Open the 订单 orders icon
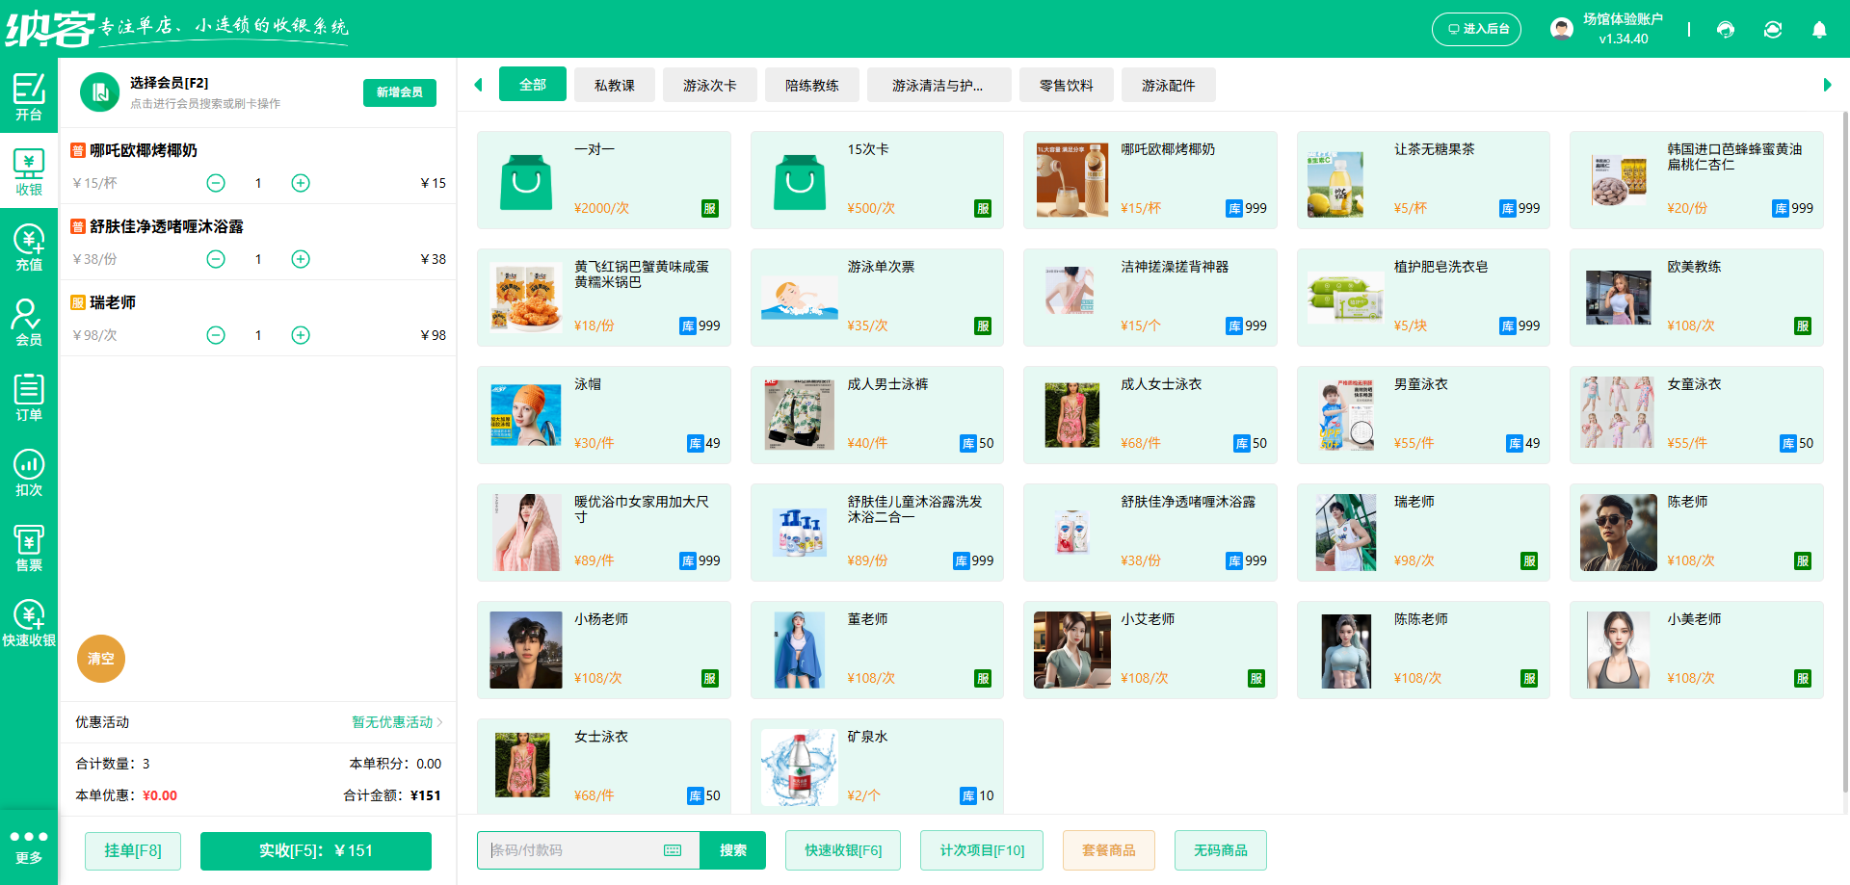This screenshot has width=1850, height=885. pos(29,395)
